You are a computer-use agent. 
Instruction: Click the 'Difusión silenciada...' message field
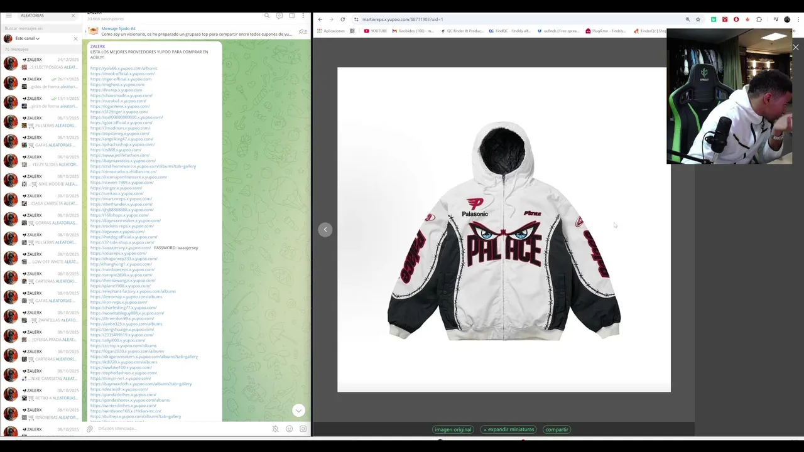(x=182, y=429)
